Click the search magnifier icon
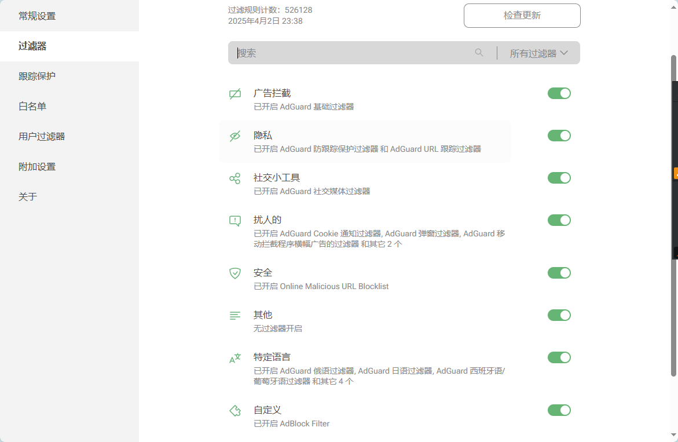678x442 pixels. point(479,52)
